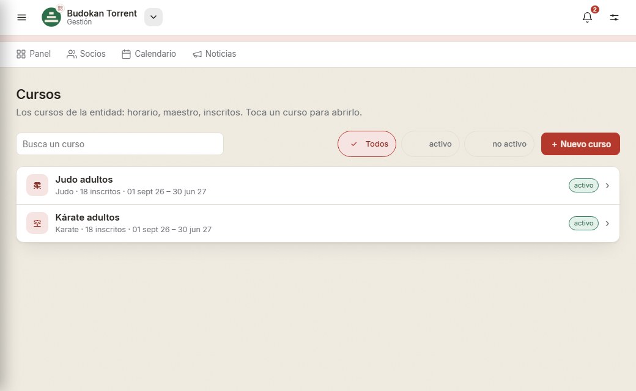Focus the Busca un curso field
Viewport: 636px width, 391px height.
pyautogui.click(x=120, y=144)
